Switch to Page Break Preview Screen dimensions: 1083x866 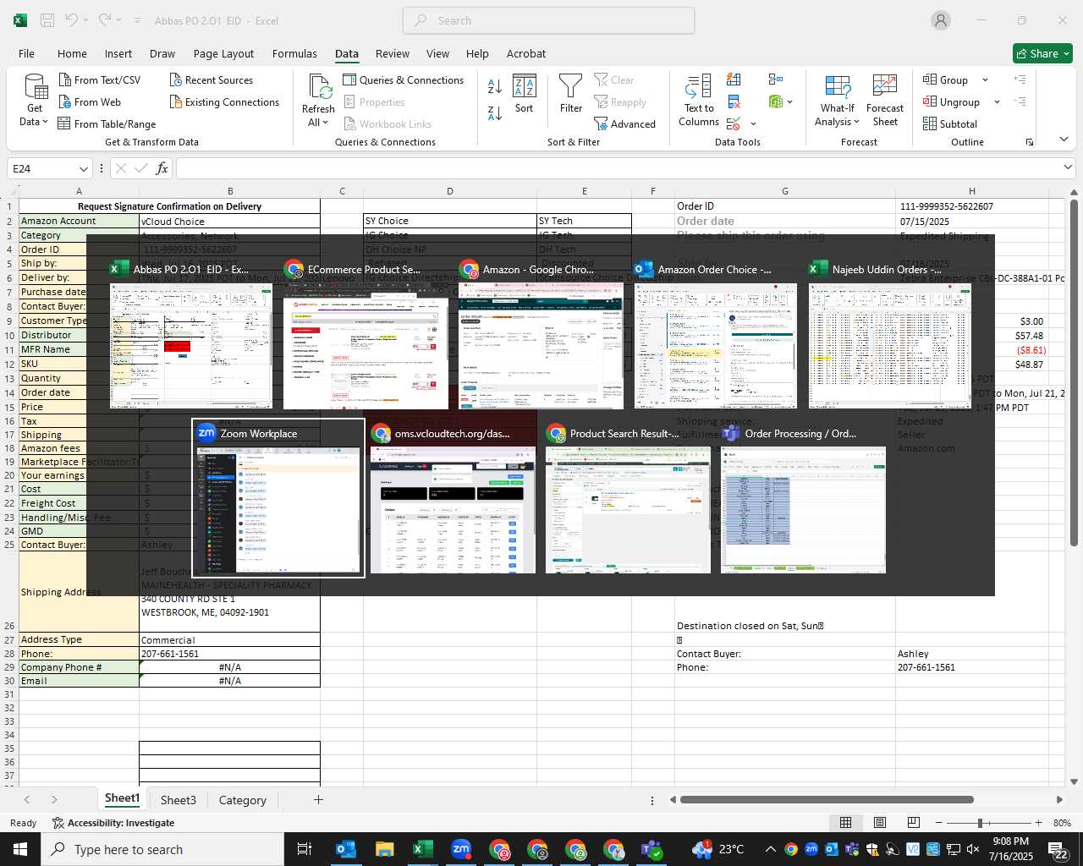913,823
